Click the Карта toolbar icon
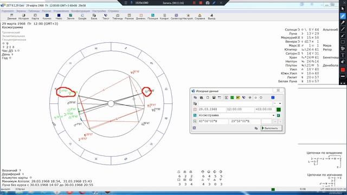The width and height of the screenshot is (347, 195). click(x=35, y=17)
